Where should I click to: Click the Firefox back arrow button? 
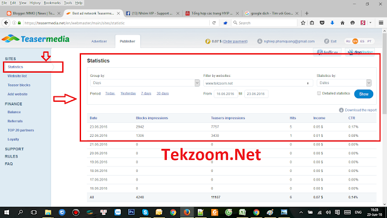[6, 23]
